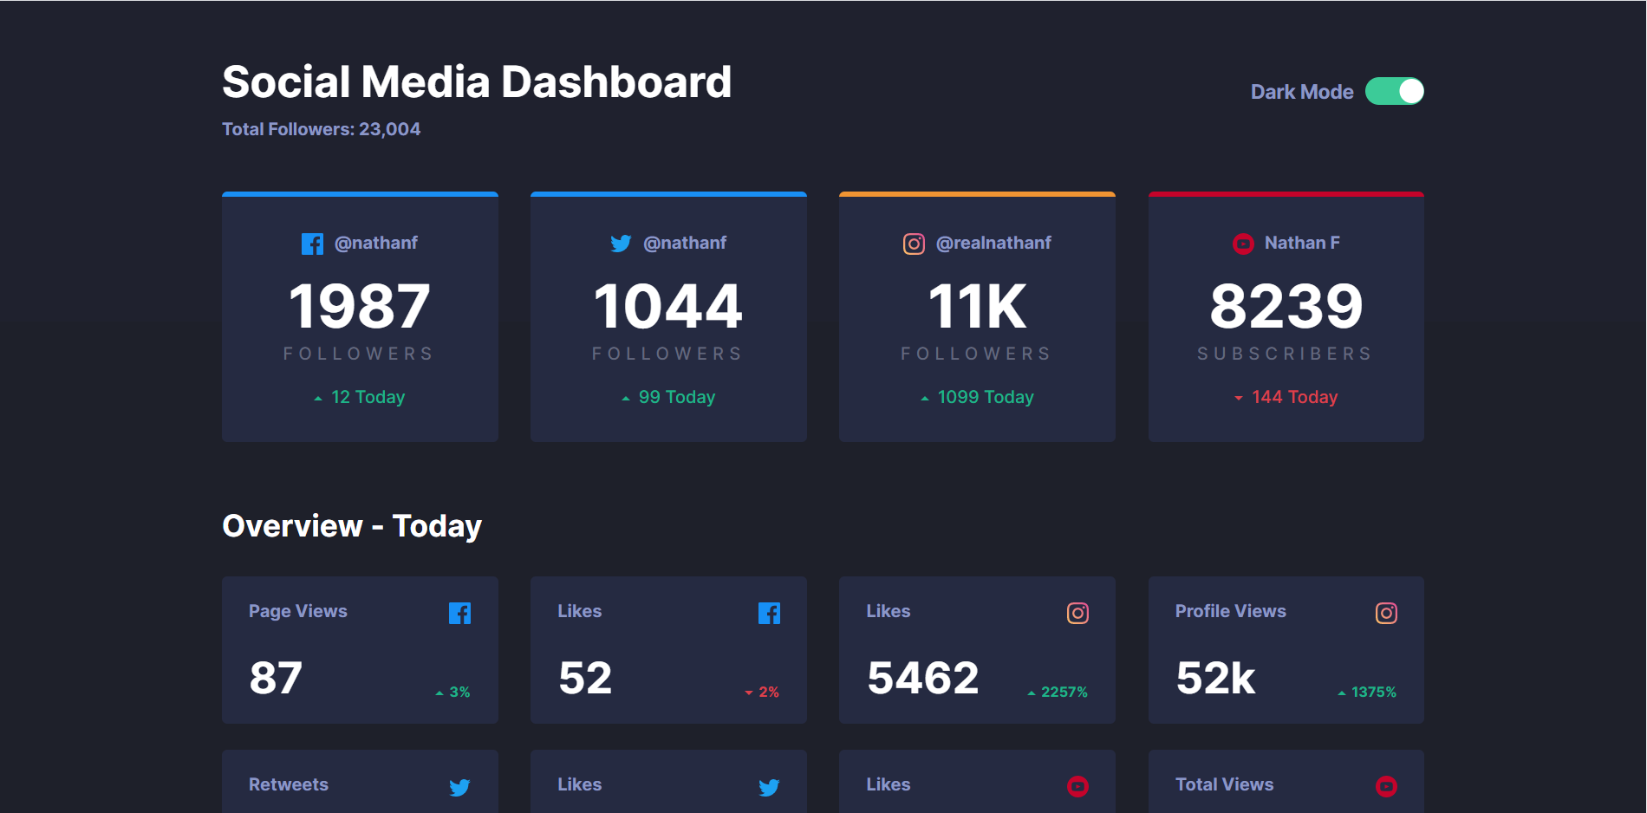Open the Twitter 1044 followers card
This screenshot has width=1647, height=813.
click(668, 316)
